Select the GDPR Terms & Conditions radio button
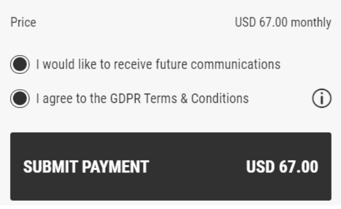This screenshot has height=209, width=341. (x=20, y=99)
